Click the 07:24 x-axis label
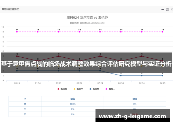173x125 pixels. click(x=100, y=83)
